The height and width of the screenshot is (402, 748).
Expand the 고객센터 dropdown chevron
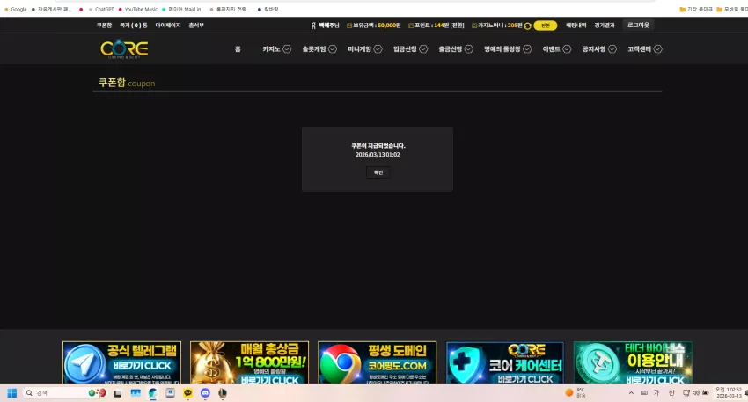pyautogui.click(x=658, y=49)
